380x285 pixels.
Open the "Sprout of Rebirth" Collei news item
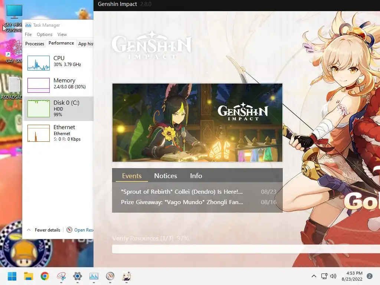tap(182, 192)
